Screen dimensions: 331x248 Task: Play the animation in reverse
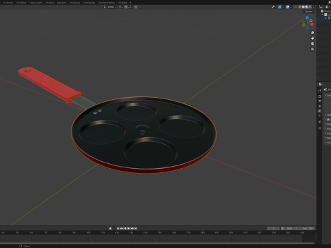tap(126, 228)
